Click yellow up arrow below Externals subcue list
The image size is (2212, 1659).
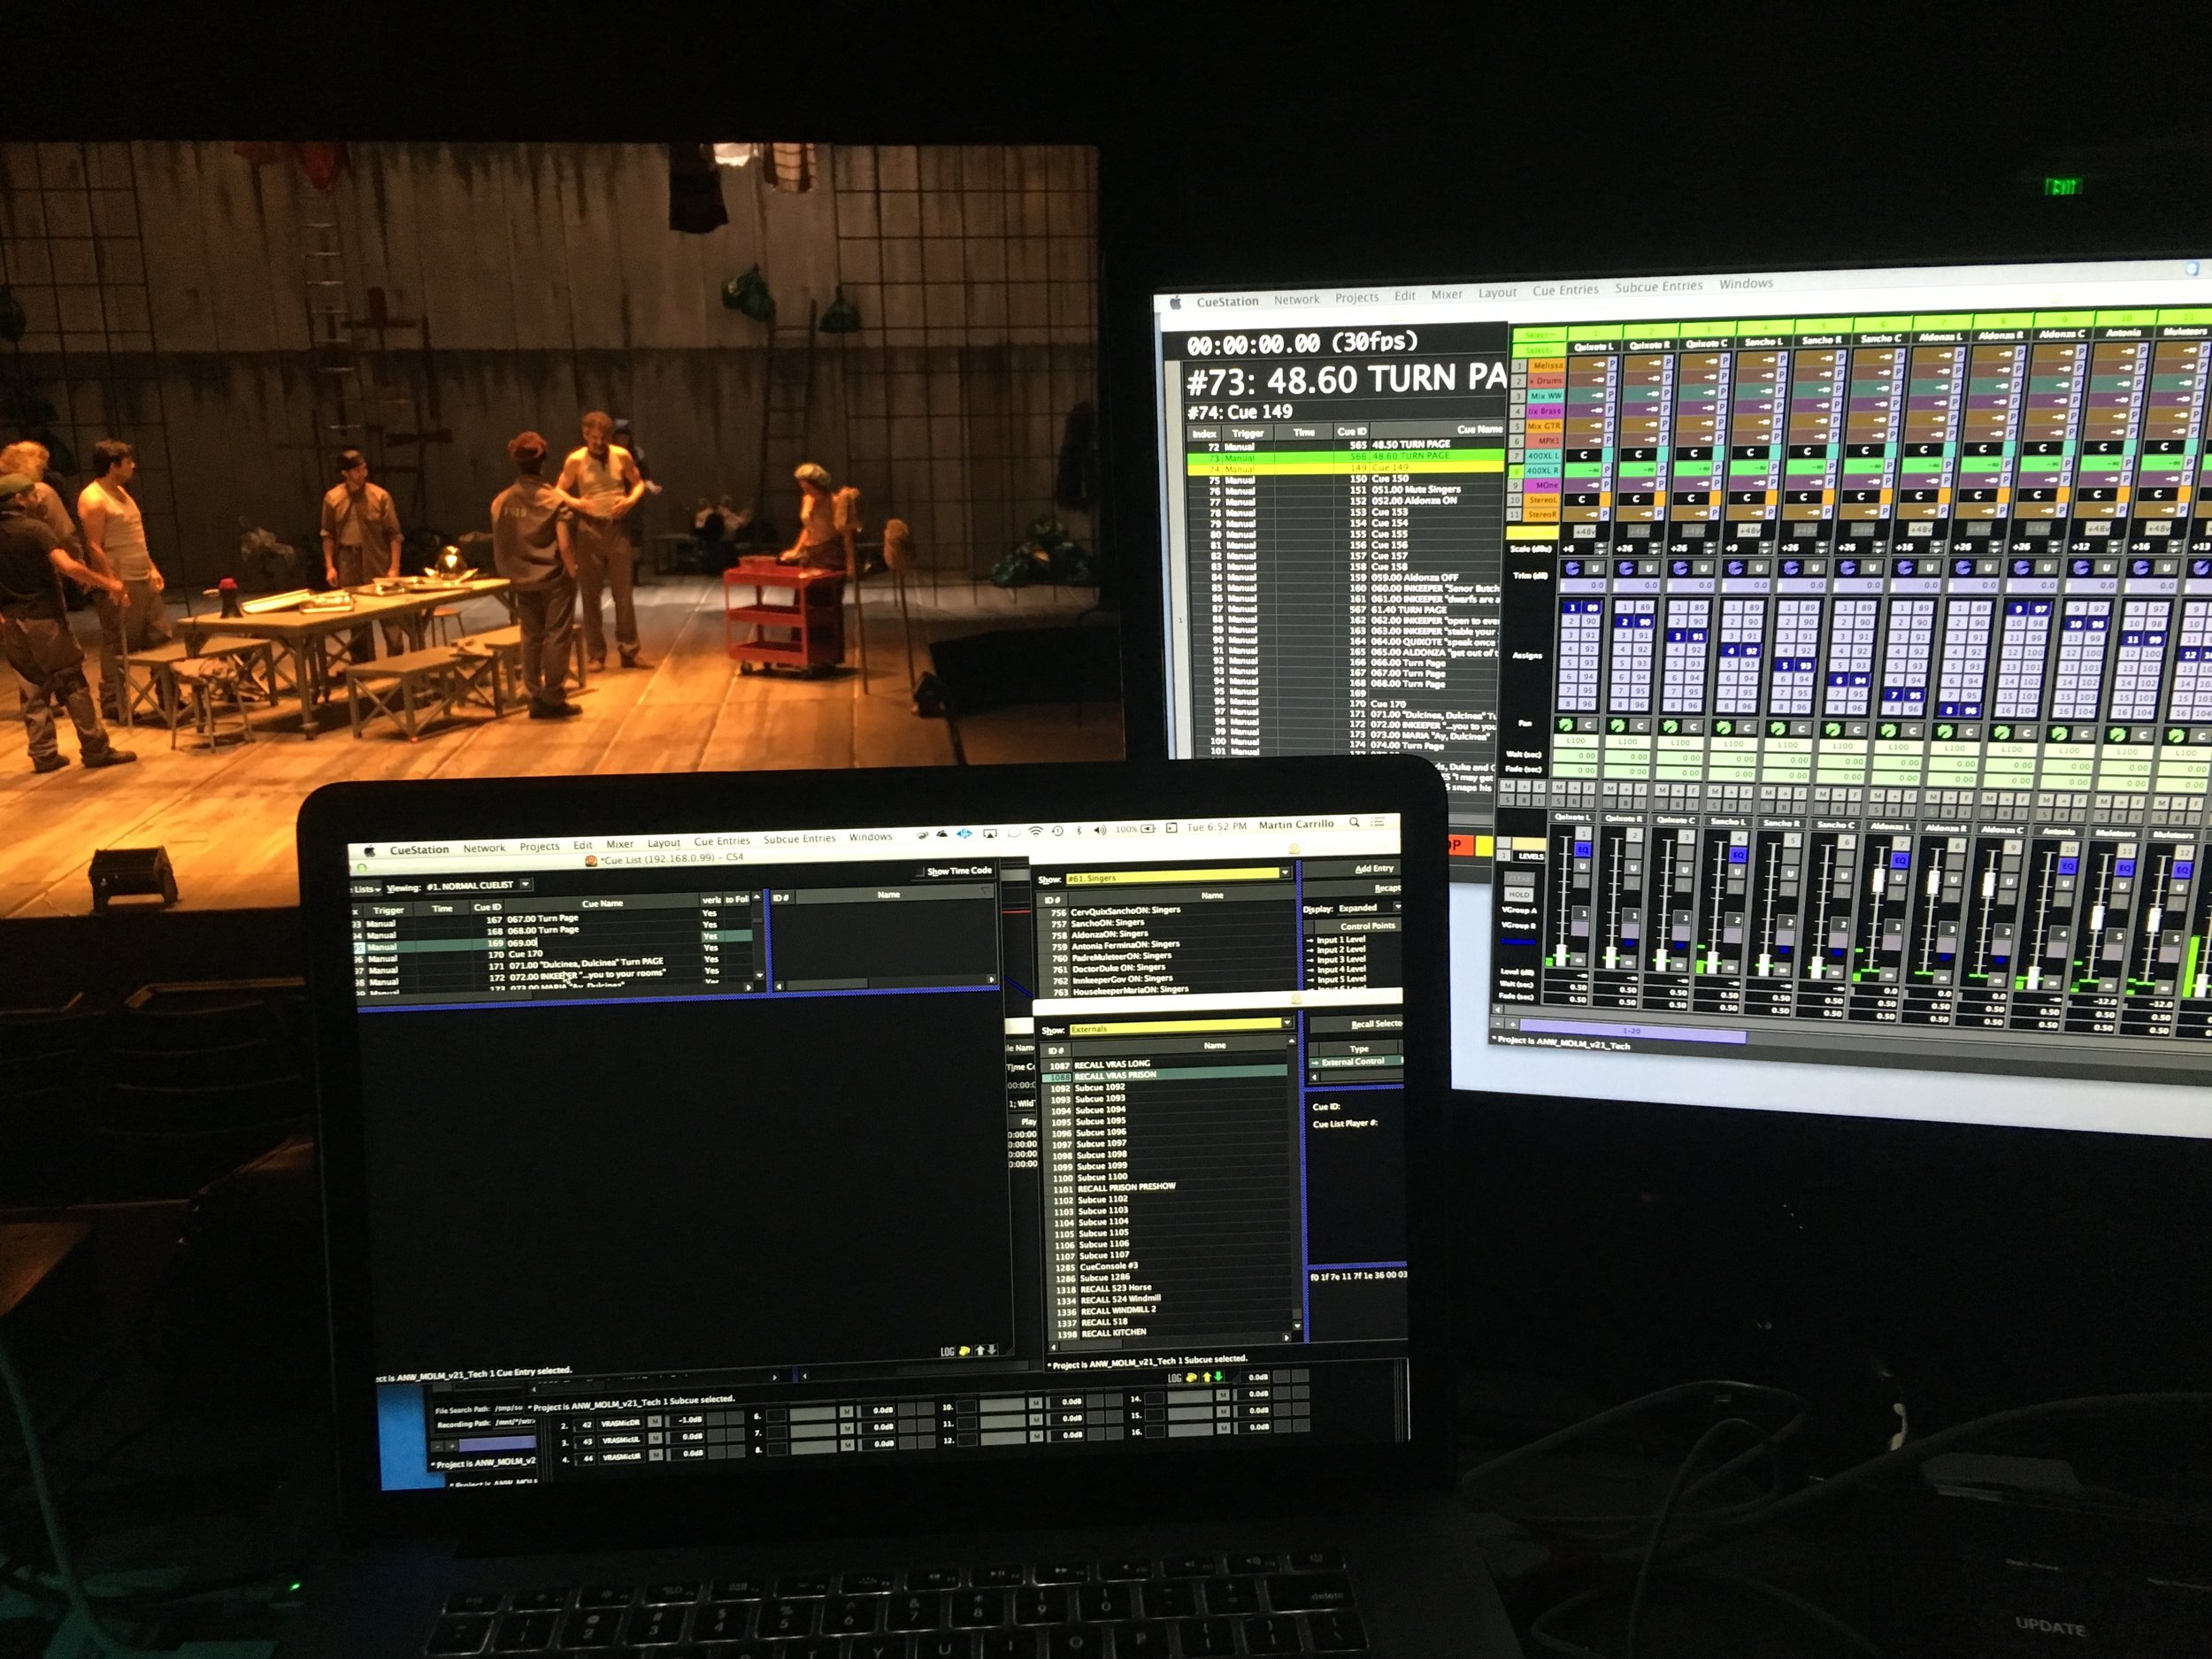(x=1206, y=1377)
